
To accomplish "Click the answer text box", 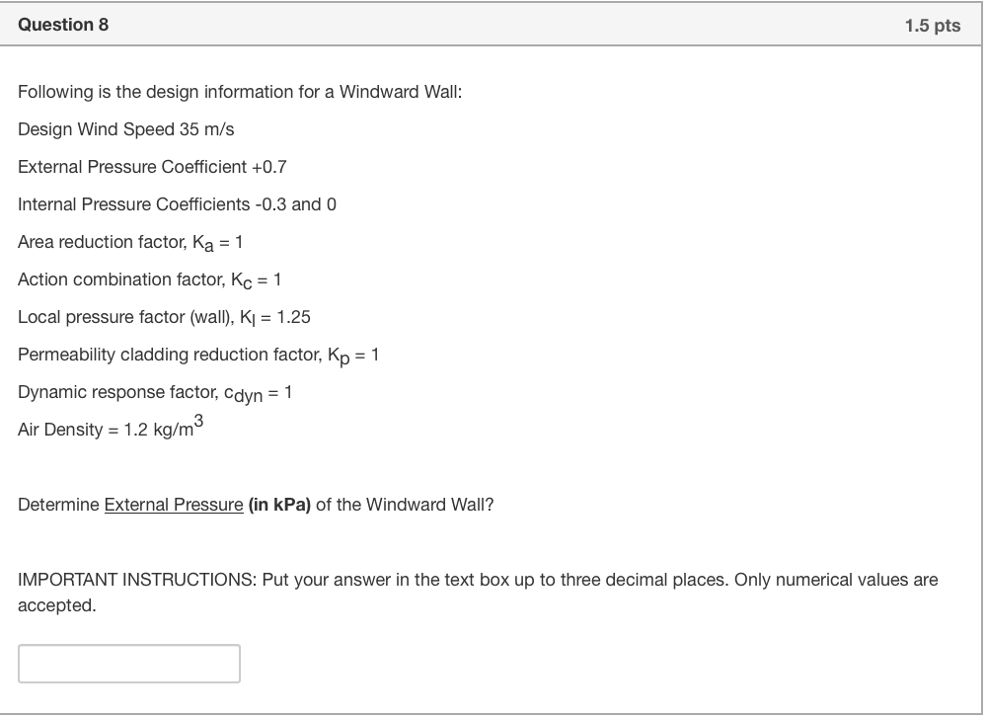I will (x=129, y=664).
